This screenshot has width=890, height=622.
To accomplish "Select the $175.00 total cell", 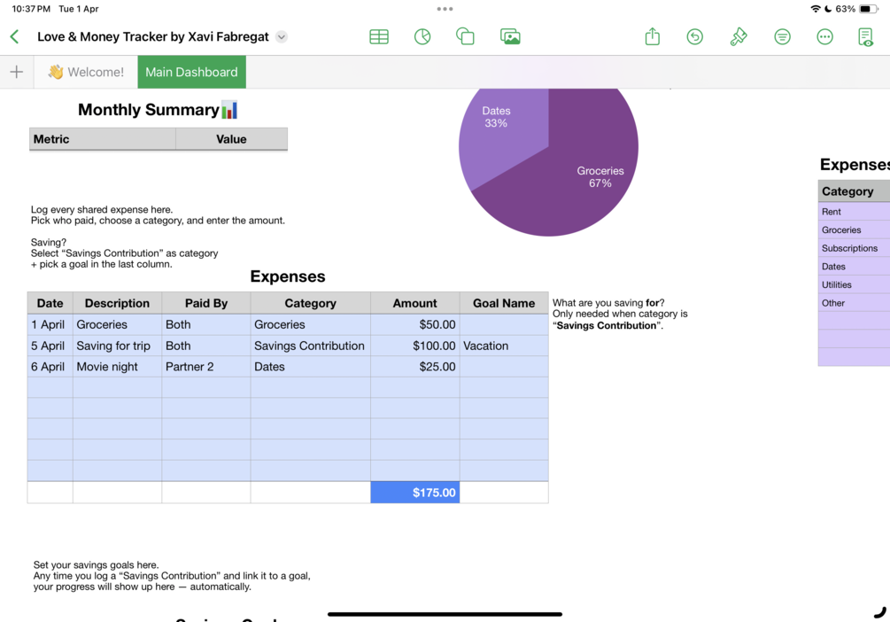I will coord(415,493).
